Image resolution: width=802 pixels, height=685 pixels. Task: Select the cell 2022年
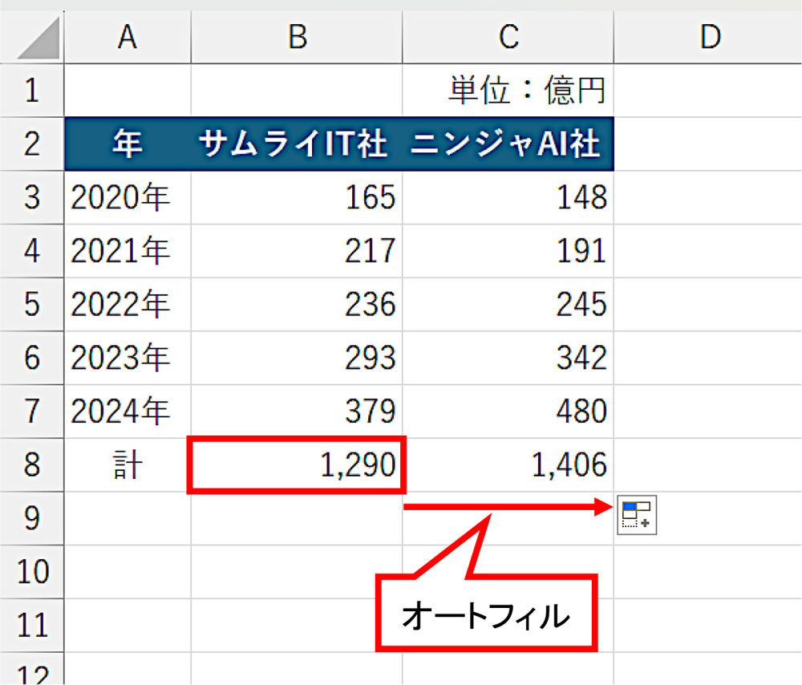point(128,304)
